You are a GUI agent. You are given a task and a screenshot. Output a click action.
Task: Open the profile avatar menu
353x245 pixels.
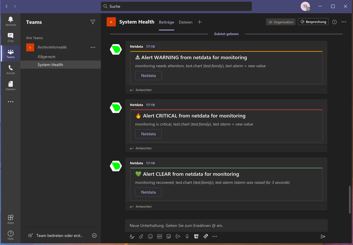(x=305, y=6)
